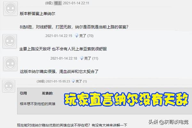The width and height of the screenshot is (192, 128).
Task: Click the post title 版本新答案上单纳尔
Action: pyautogui.click(x=37, y=13)
